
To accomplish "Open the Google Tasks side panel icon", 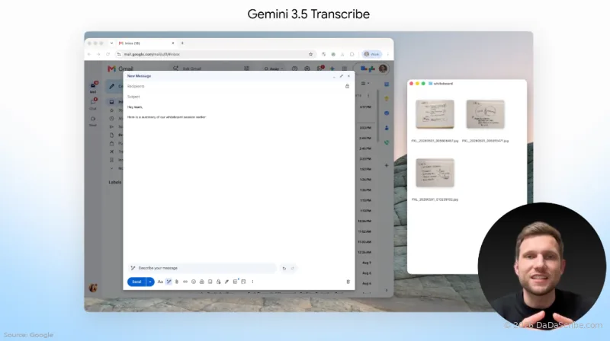I will coord(387,113).
